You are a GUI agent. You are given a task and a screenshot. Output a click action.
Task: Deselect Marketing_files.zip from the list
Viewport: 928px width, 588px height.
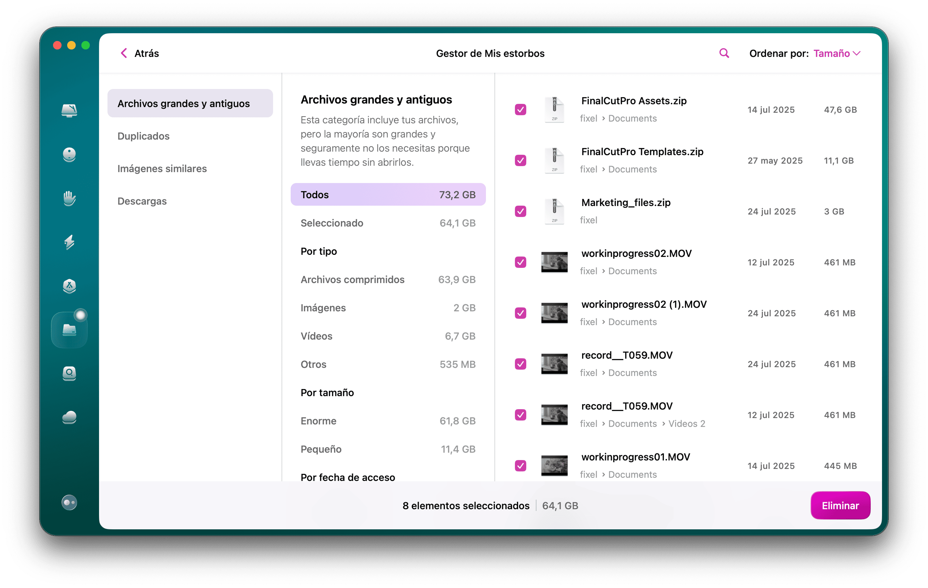pos(520,211)
